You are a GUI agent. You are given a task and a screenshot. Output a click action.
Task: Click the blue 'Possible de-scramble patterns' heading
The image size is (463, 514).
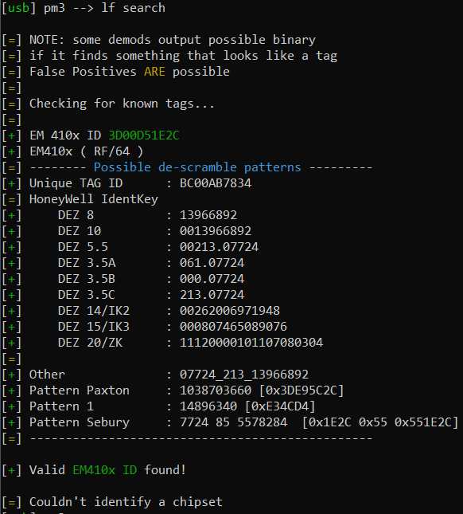[197, 167]
